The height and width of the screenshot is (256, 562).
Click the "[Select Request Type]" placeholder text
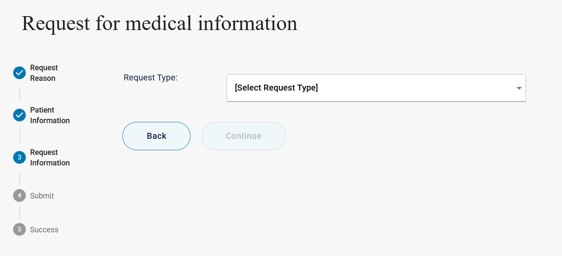(x=276, y=88)
